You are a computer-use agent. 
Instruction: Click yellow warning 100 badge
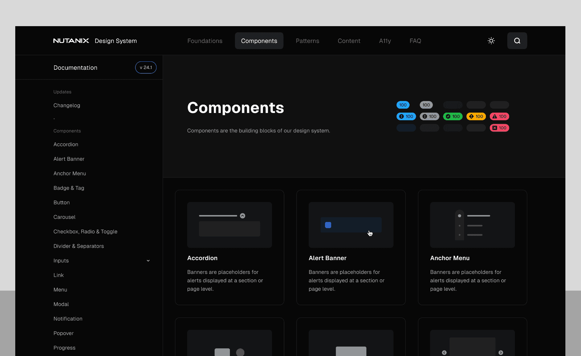coord(476,116)
